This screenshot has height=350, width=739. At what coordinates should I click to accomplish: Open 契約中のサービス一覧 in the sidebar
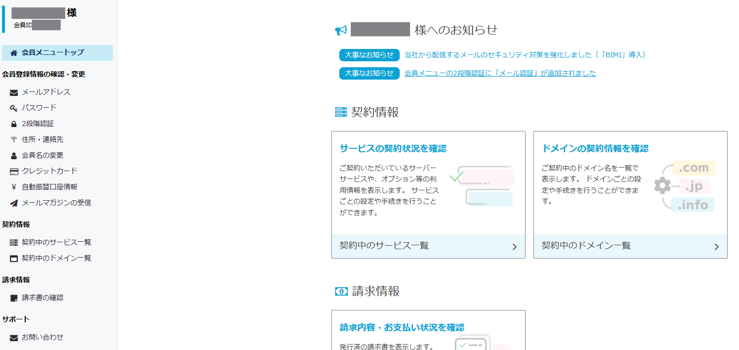tap(56, 242)
